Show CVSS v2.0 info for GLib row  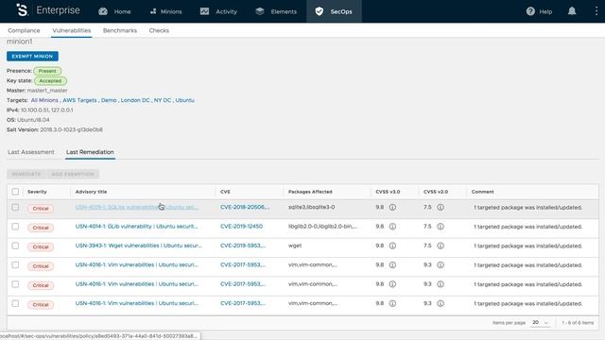click(441, 227)
